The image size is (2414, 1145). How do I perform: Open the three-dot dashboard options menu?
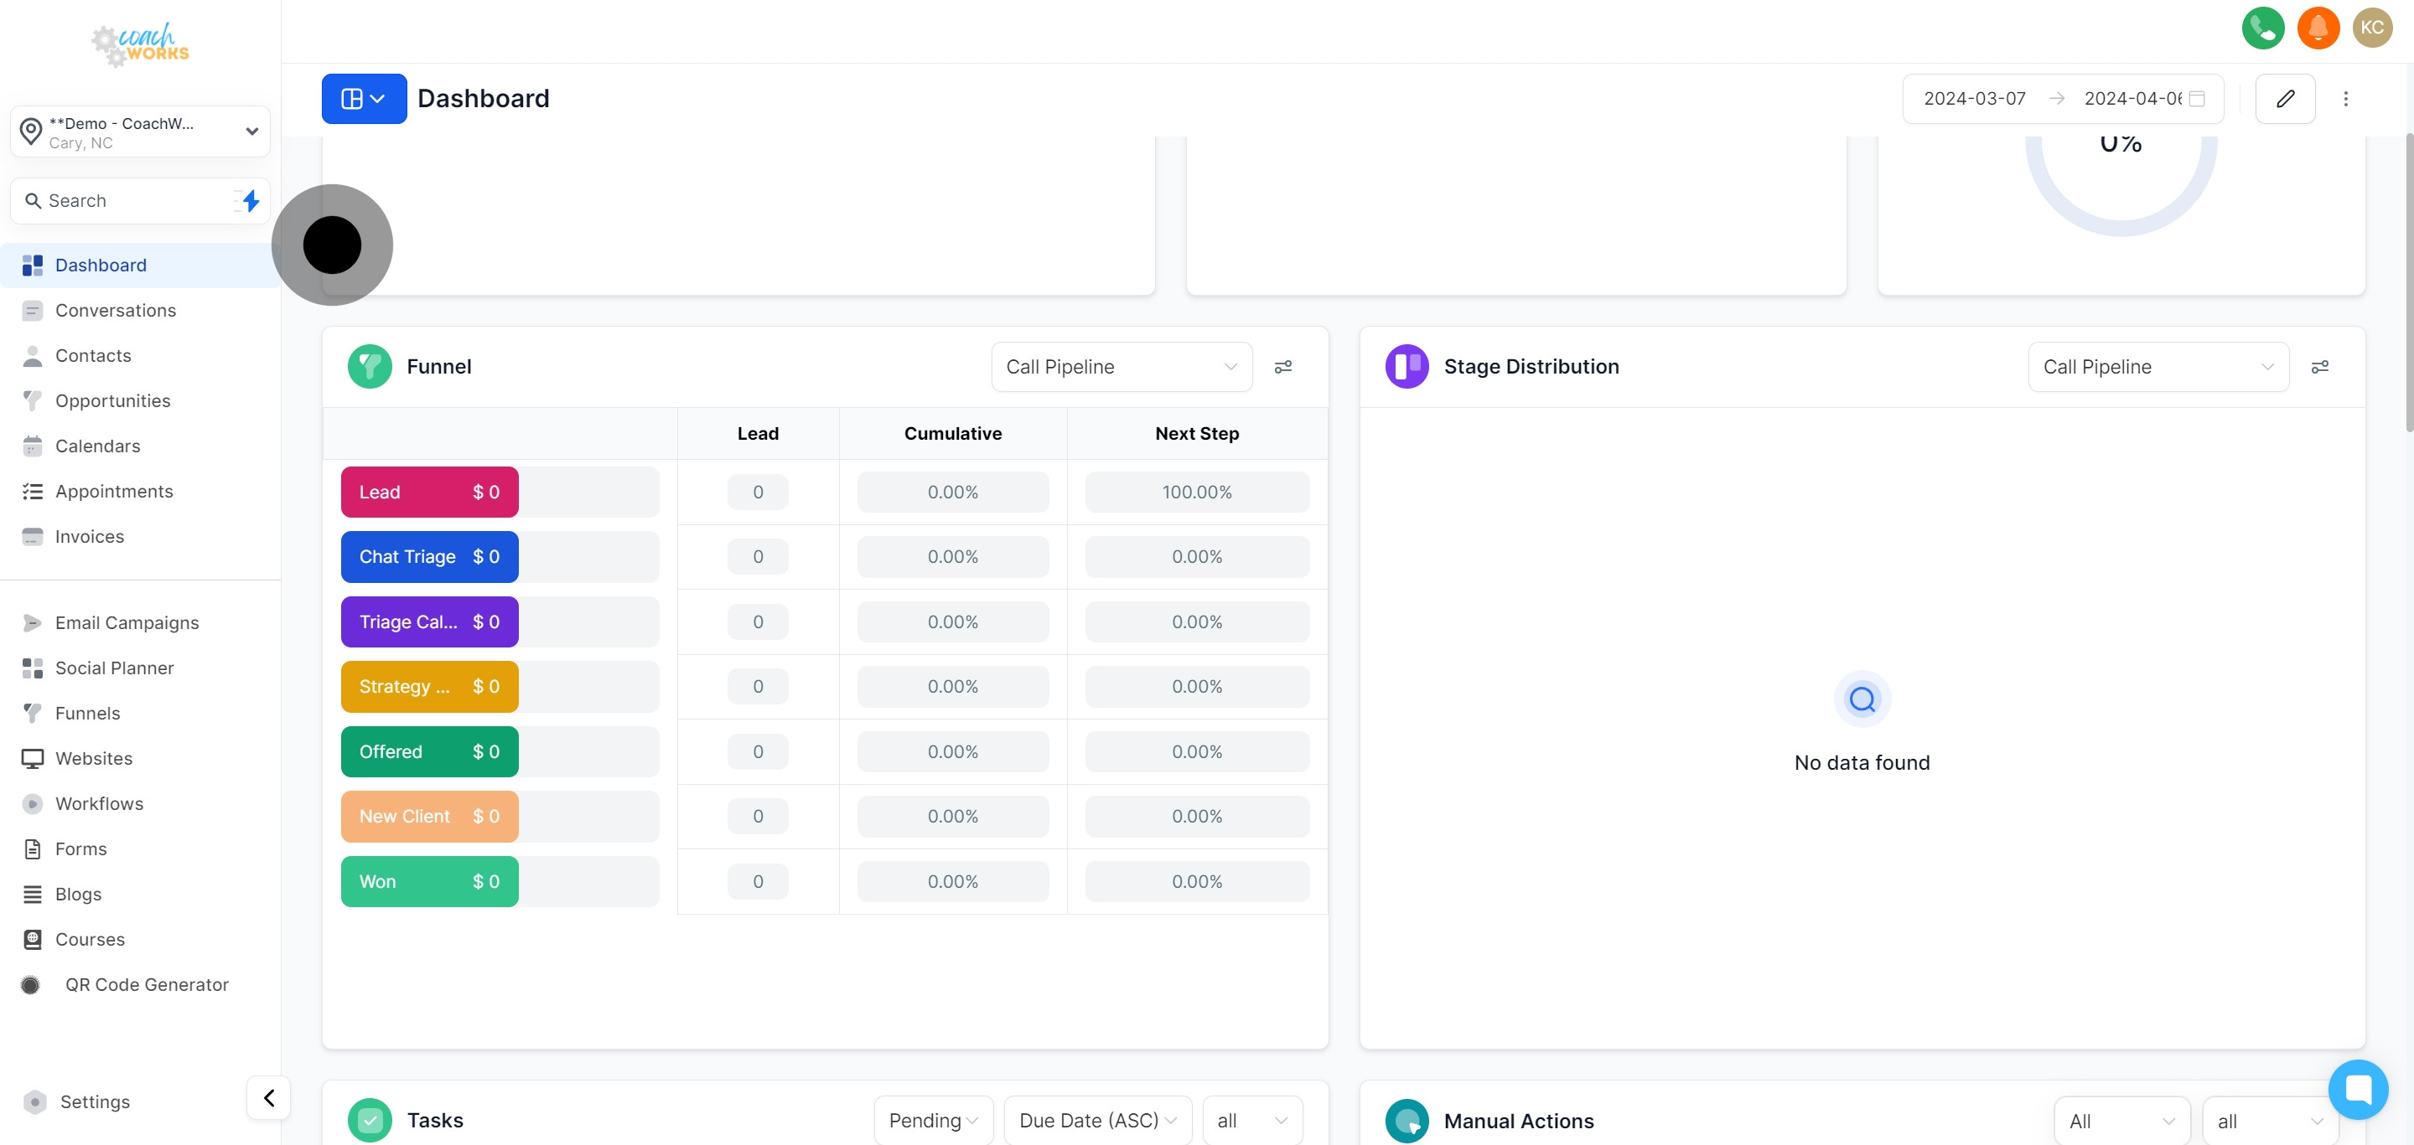coord(2345,98)
